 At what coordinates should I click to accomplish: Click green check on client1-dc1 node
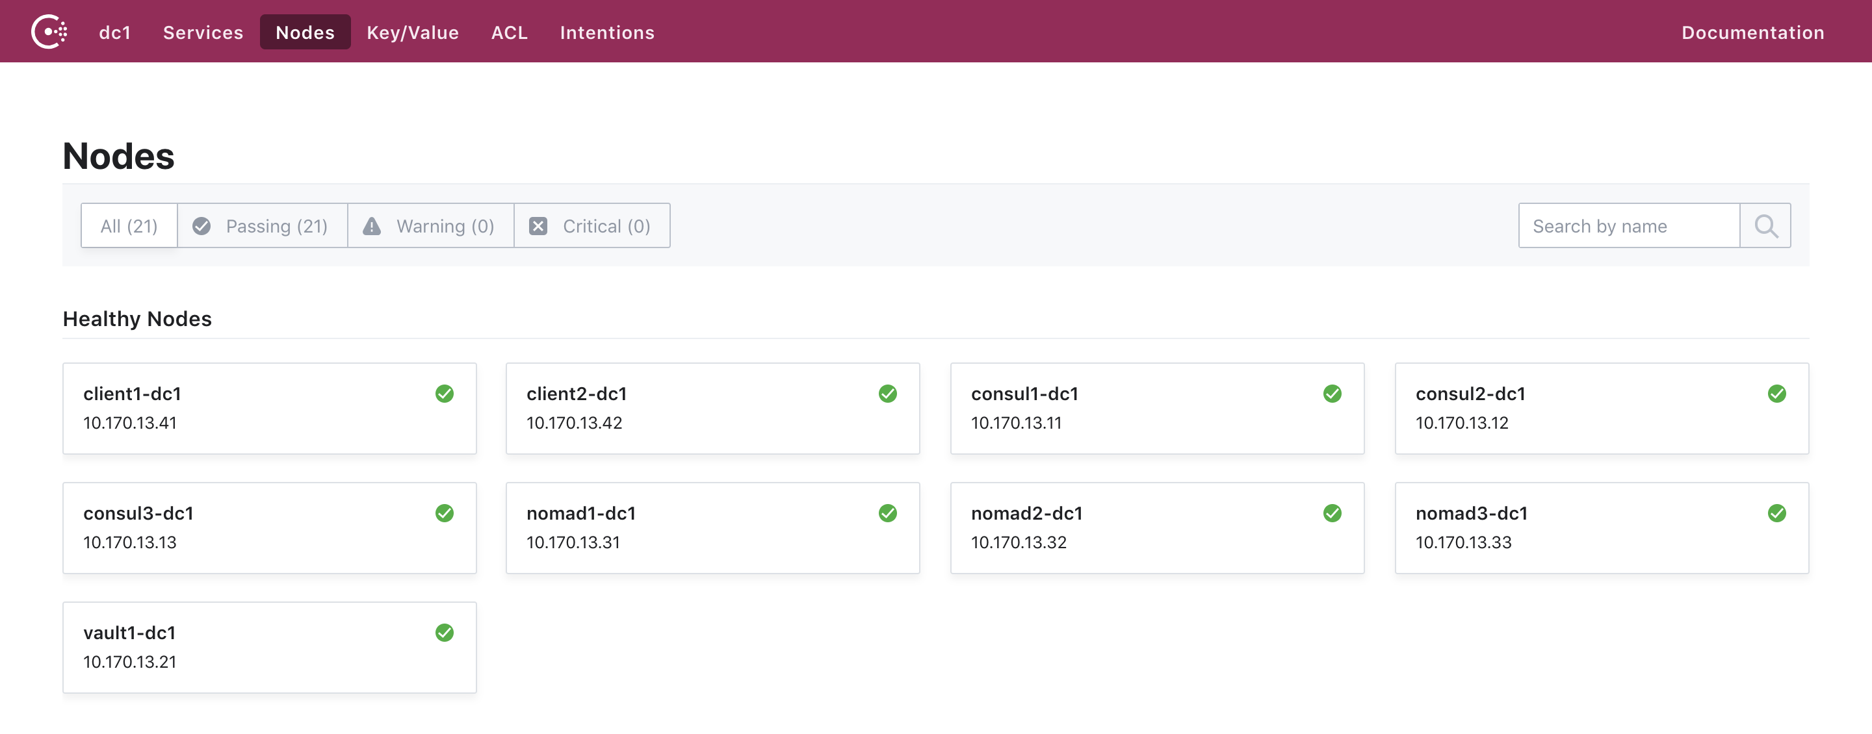(x=444, y=394)
